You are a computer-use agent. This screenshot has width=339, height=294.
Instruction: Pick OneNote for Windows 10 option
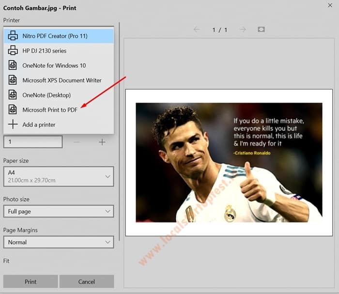[59, 65]
